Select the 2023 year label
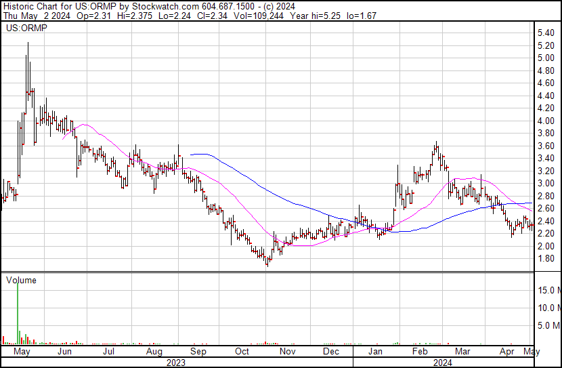The height and width of the screenshot is (368, 562). coord(176,363)
